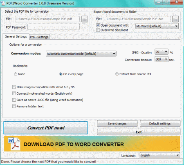Browse for the export Word document folder

pos(175,19)
